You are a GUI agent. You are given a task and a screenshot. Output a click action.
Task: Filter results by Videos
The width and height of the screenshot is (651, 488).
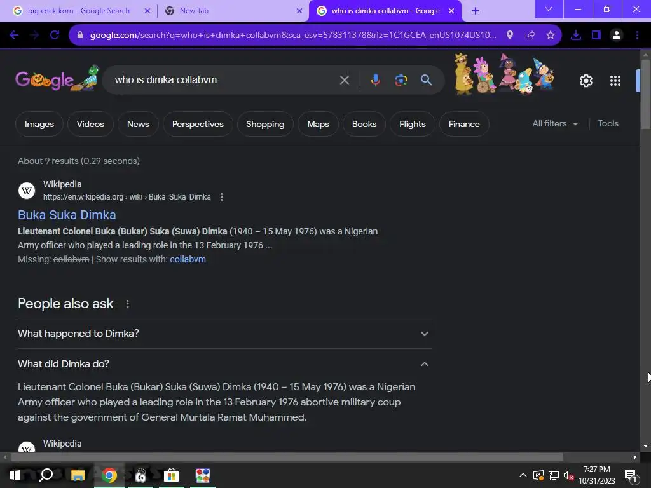click(90, 124)
